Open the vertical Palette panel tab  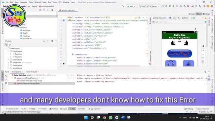[x=150, y=21]
